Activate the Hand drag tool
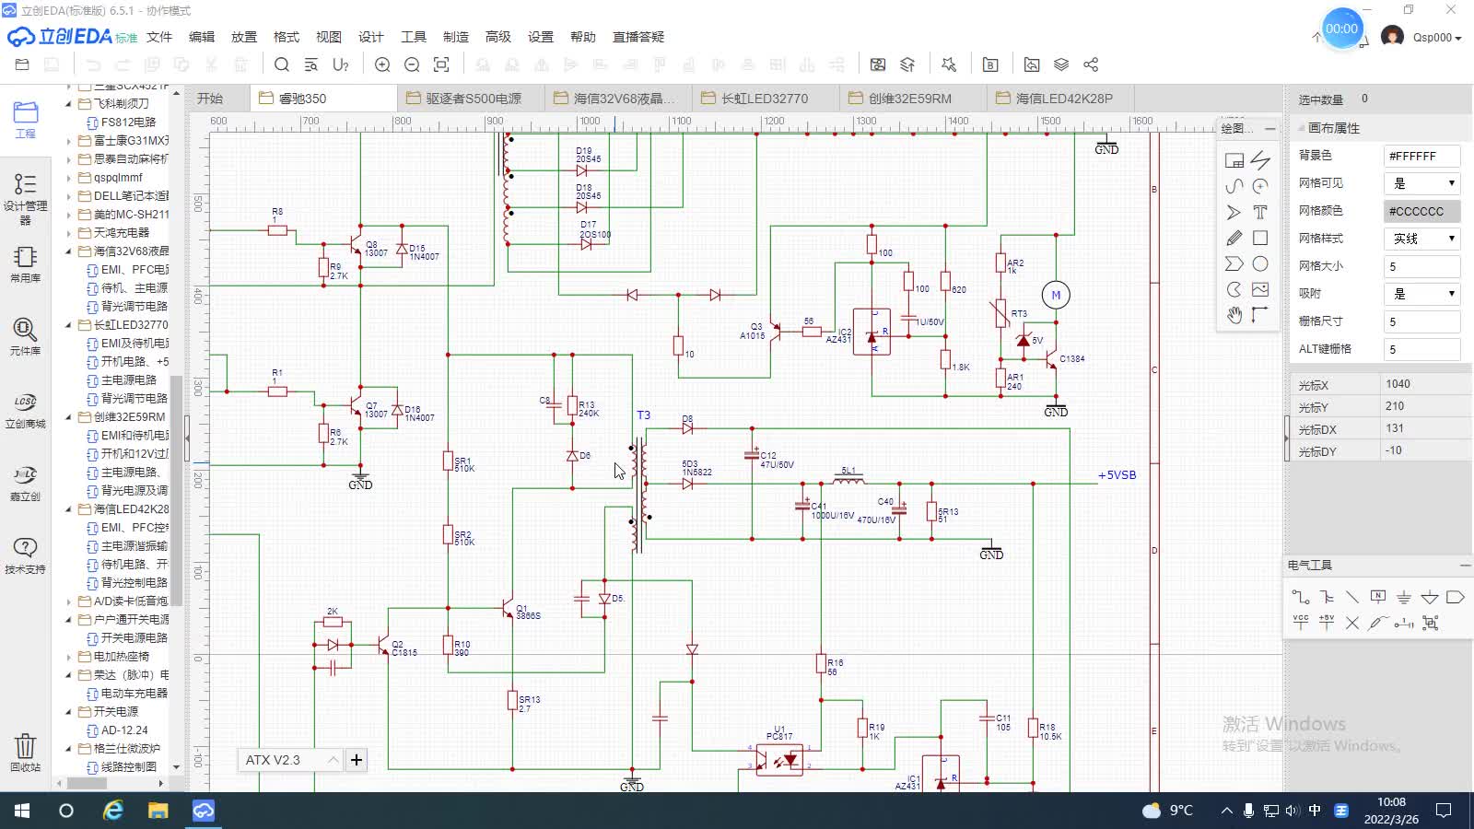Viewport: 1474px width, 829px height. [1234, 315]
